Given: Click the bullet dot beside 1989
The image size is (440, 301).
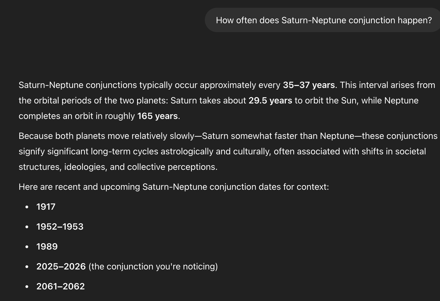Looking at the screenshot, I should coord(27,247).
